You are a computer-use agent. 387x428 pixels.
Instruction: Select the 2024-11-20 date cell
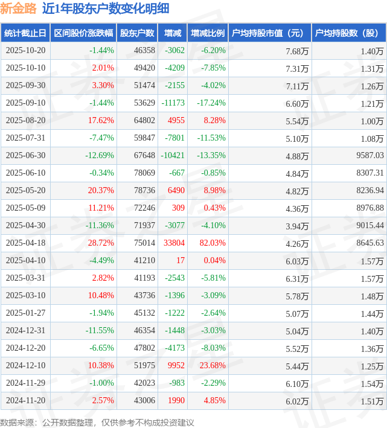tap(25, 400)
